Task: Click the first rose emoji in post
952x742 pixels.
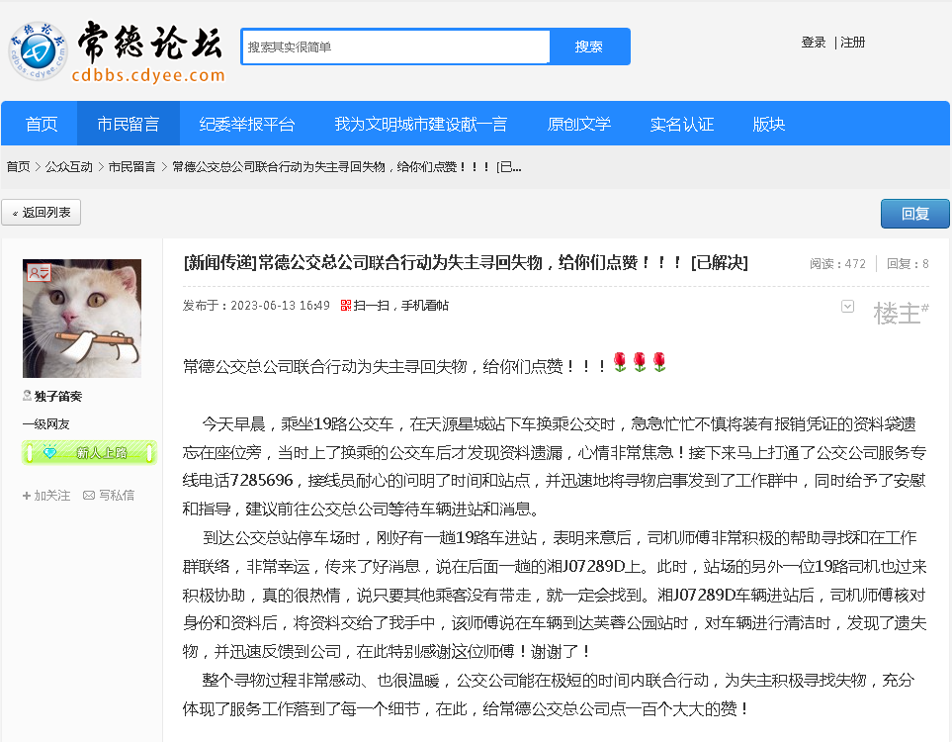Action: (x=620, y=363)
